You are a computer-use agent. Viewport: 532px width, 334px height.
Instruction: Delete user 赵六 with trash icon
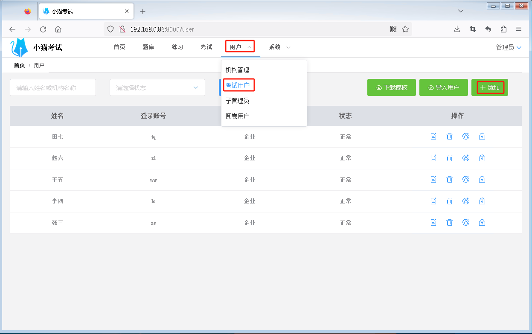pos(450,158)
